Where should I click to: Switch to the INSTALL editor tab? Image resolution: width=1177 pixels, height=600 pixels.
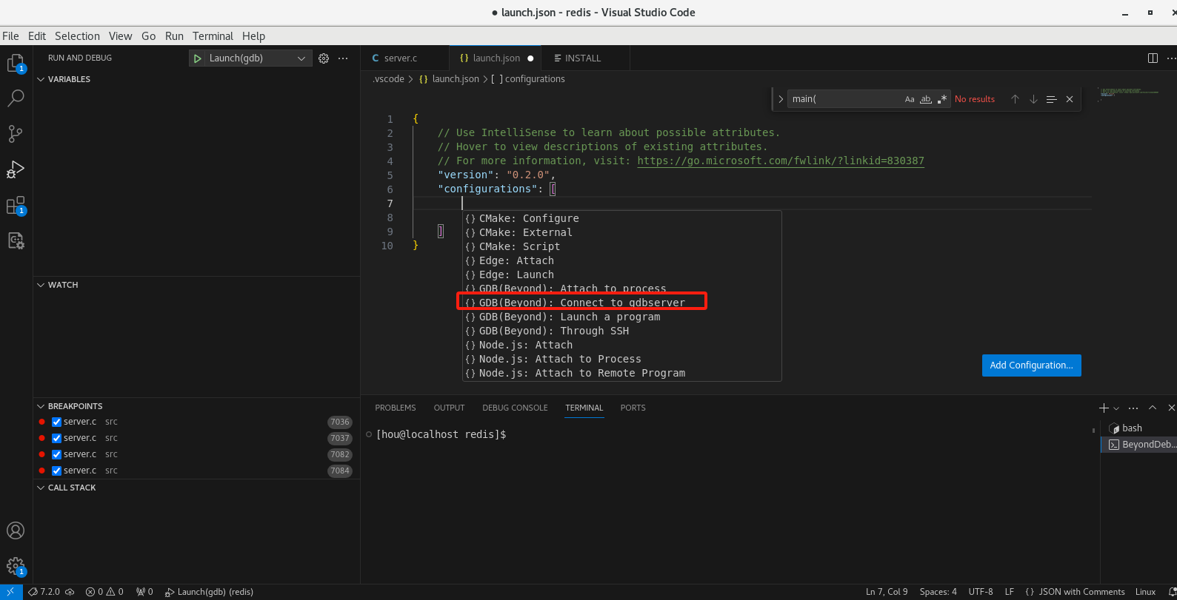coord(584,58)
